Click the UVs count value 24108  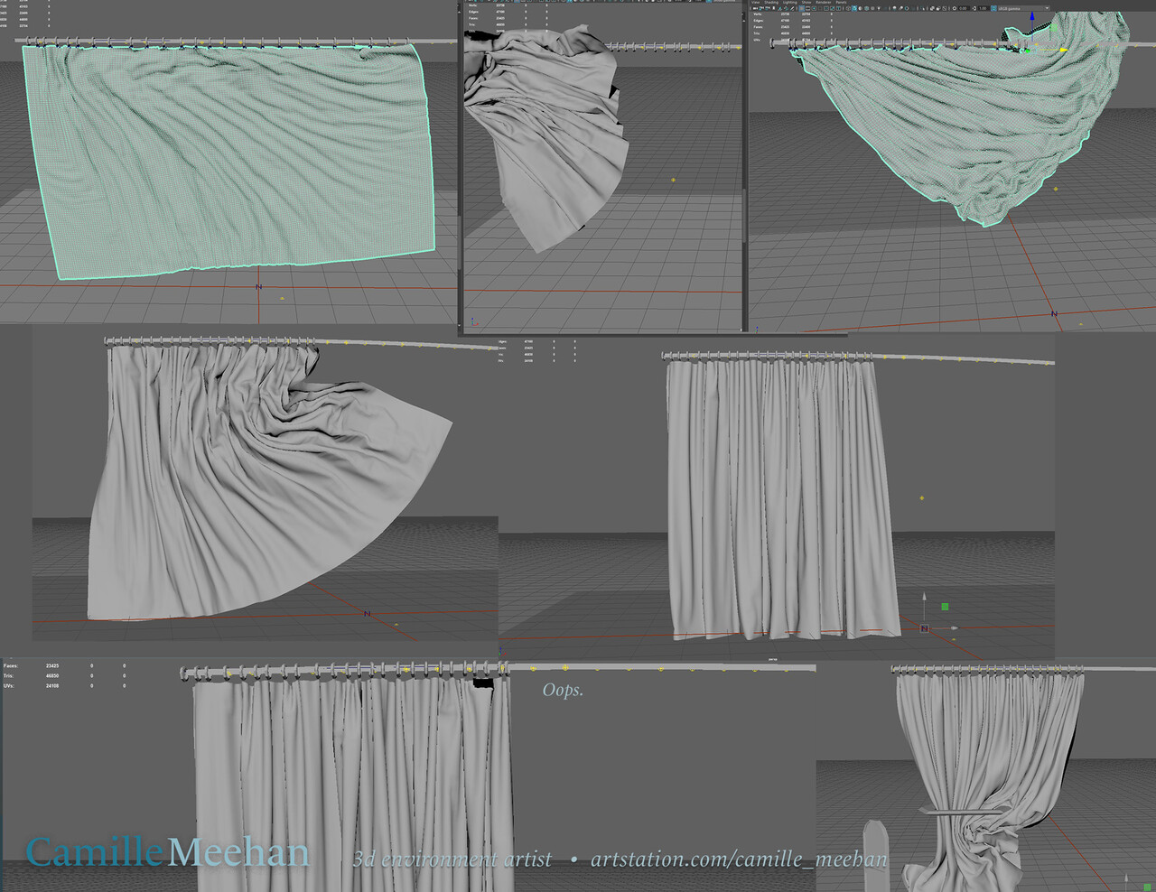(x=52, y=686)
